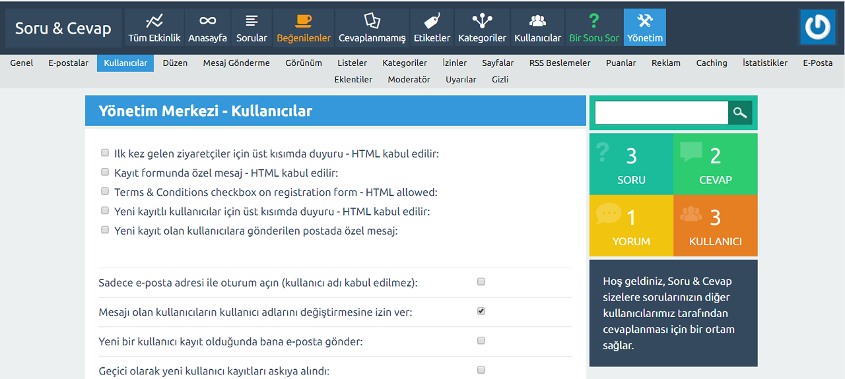Check Terms & Conditions registration checkbox
The image size is (845, 379).
(105, 191)
